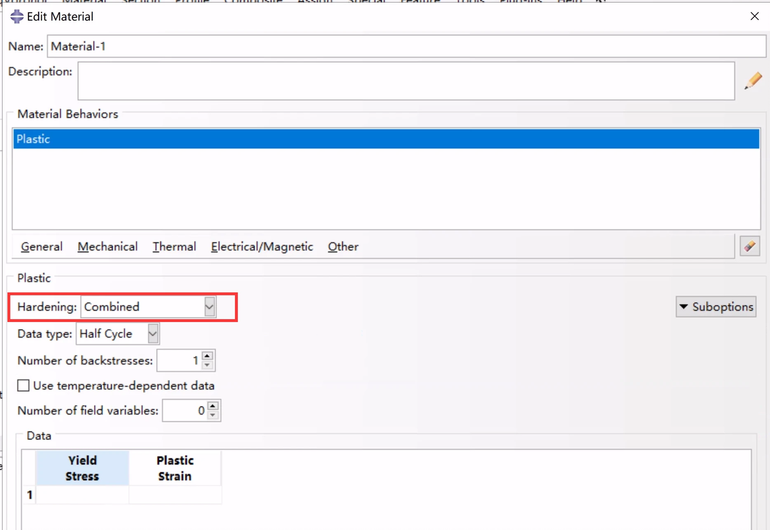The image size is (770, 530).
Task: Open the Mechanical menu
Action: coord(107,247)
